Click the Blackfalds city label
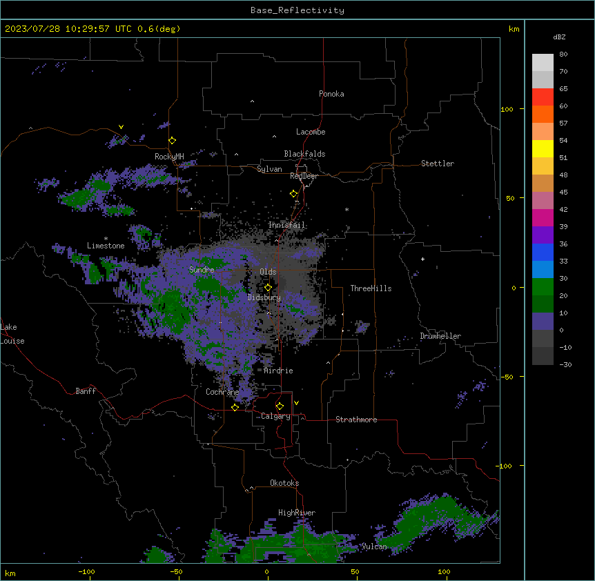This screenshot has height=581, width=595. [304, 154]
